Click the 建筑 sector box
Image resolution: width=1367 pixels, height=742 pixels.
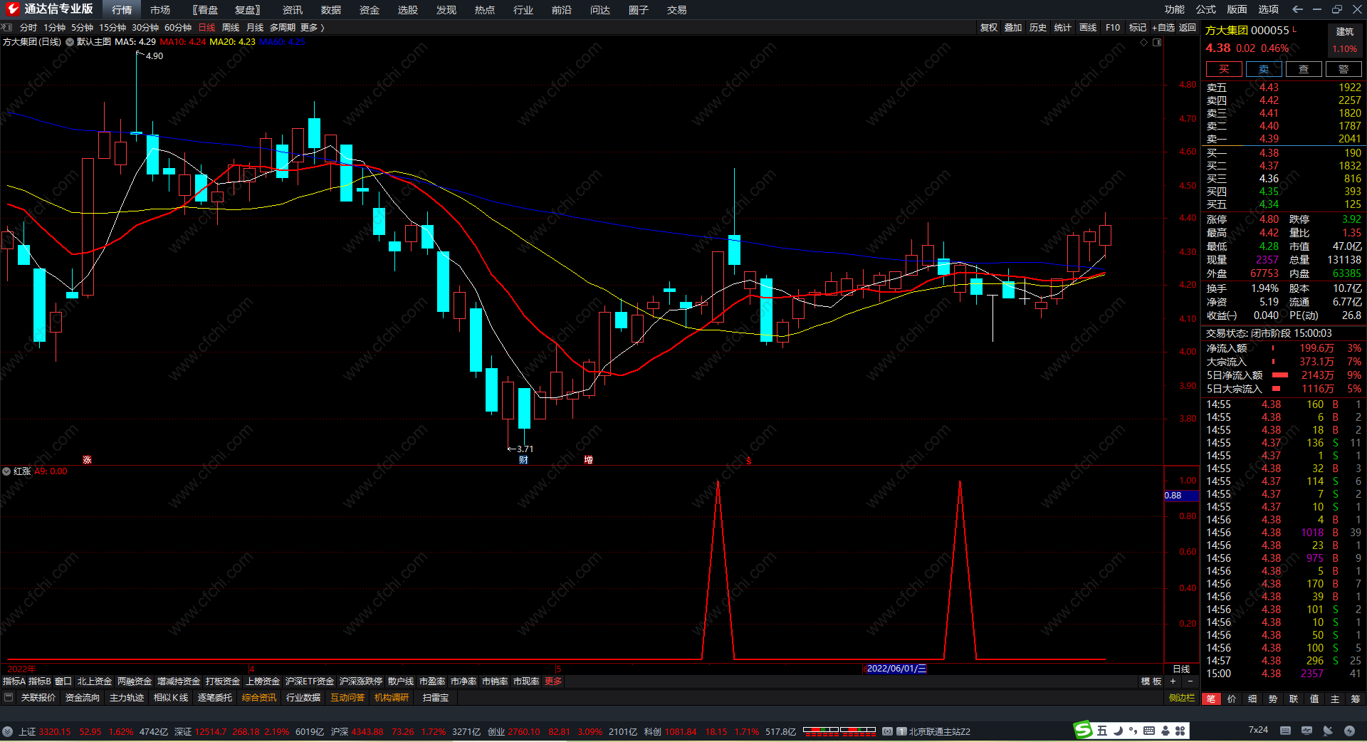[1345, 40]
